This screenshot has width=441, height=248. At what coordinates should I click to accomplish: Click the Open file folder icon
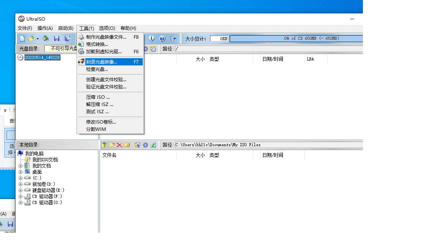click(x=31, y=39)
